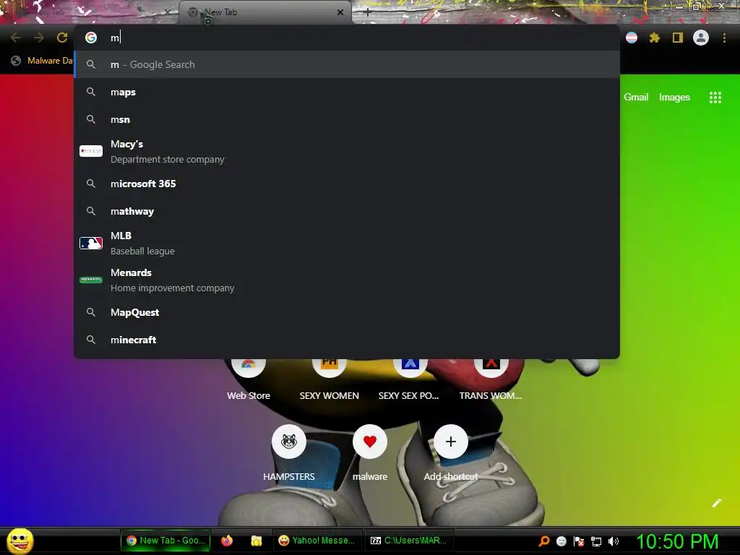Open the file explorer taskbar icon
The image size is (740, 555).
point(257,541)
